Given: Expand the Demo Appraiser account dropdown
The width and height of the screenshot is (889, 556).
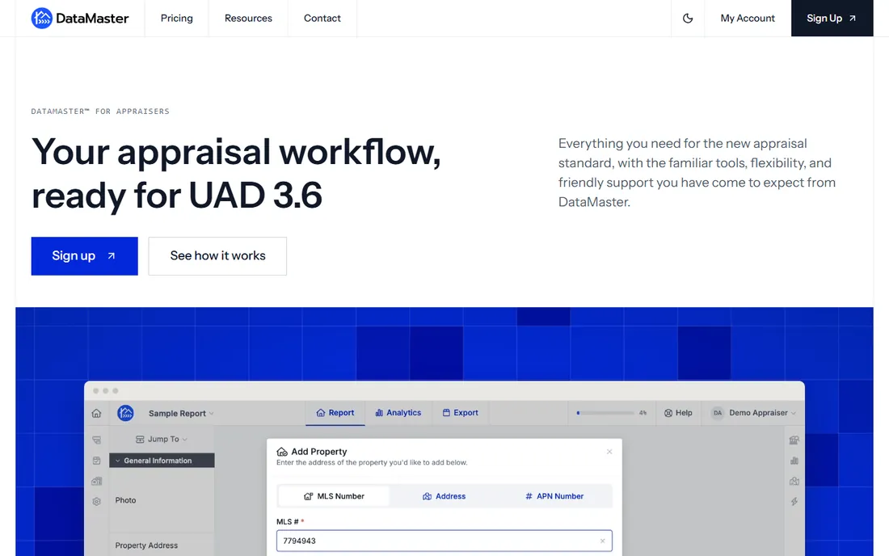Looking at the screenshot, I should click(762, 413).
